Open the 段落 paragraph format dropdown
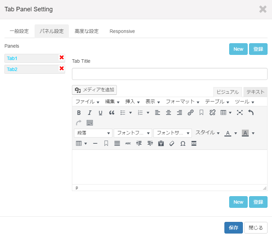This screenshot has height=238, width=272. pos(93,133)
